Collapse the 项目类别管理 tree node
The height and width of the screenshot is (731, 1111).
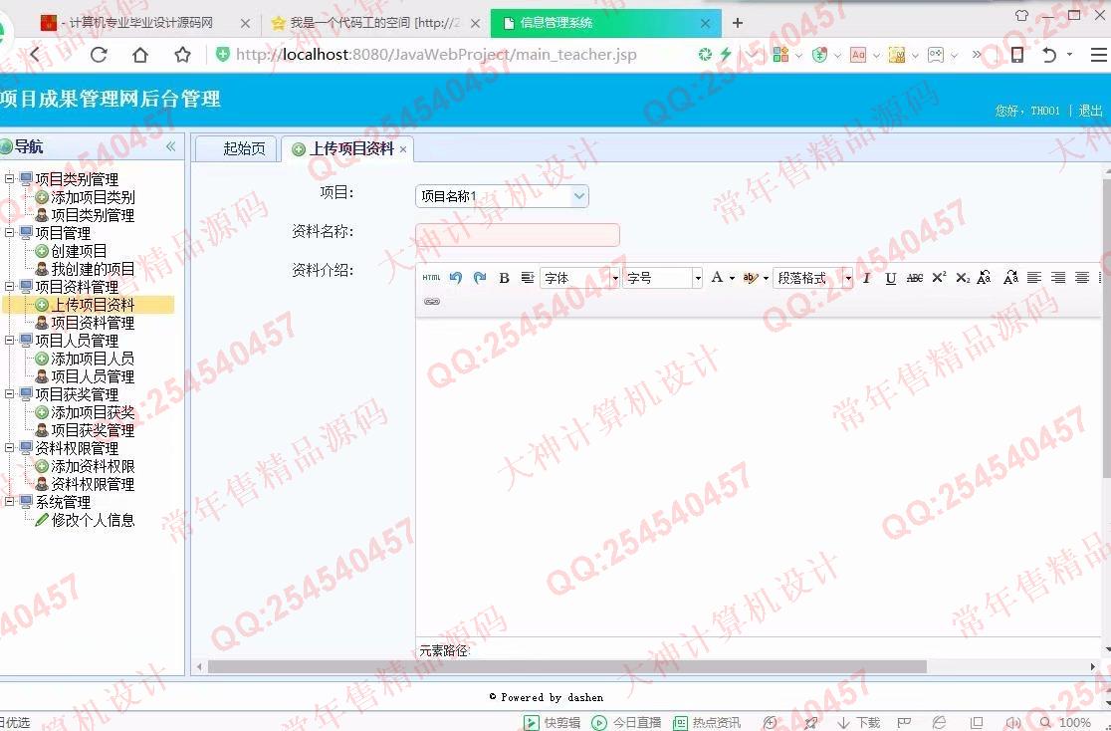[x=9, y=178]
